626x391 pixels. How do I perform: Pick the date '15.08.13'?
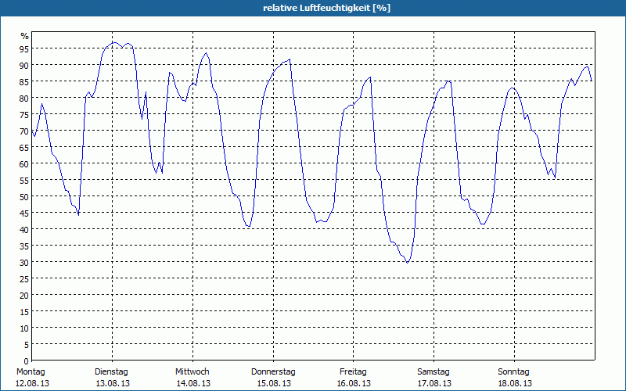pyautogui.click(x=274, y=383)
